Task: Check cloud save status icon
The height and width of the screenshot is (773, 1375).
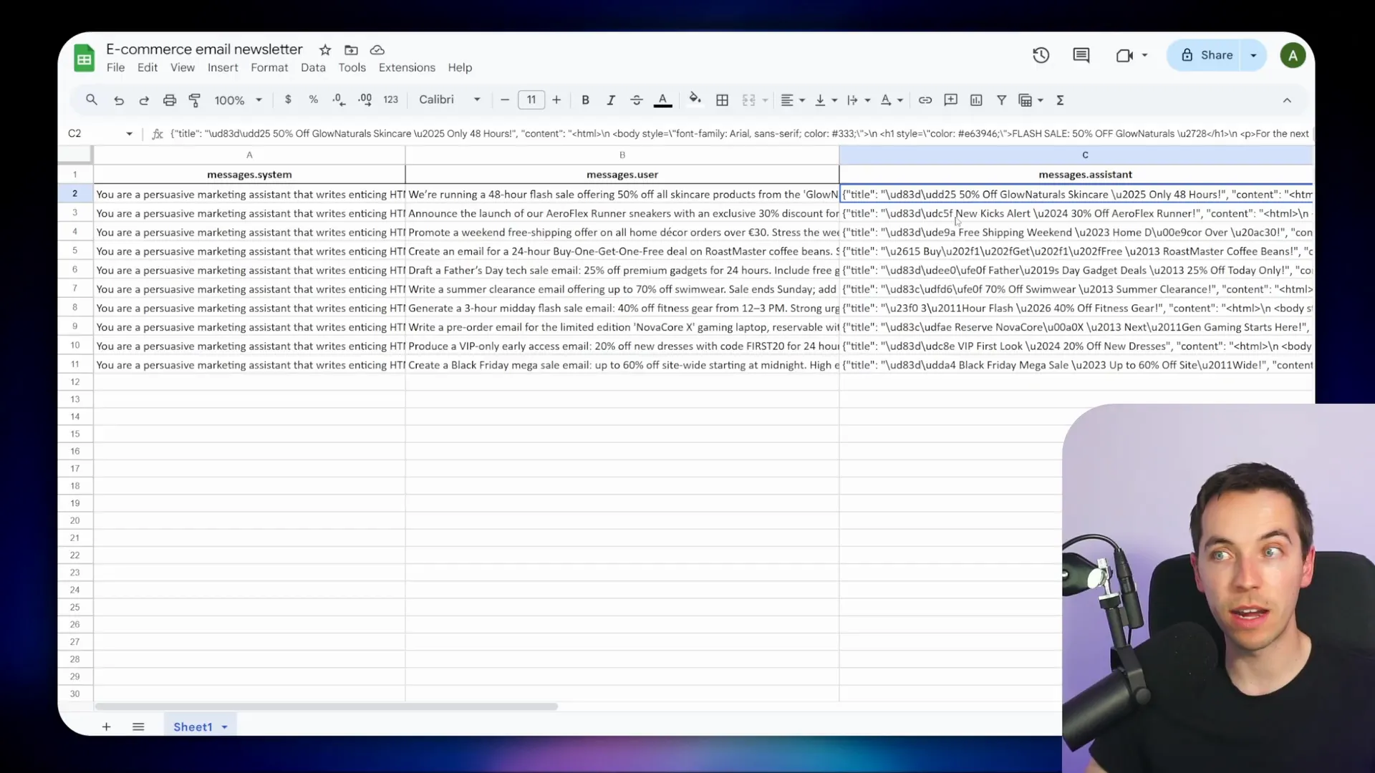Action: point(377,49)
